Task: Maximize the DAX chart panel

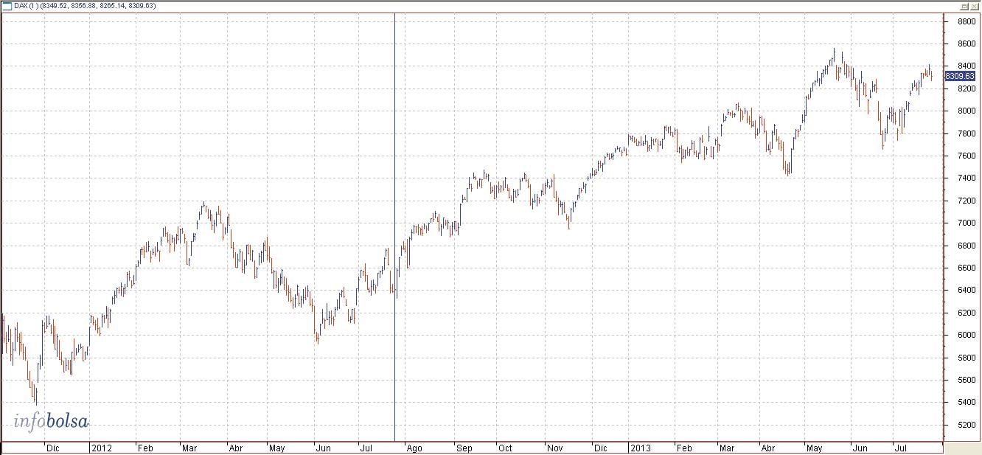Action: click(964, 6)
